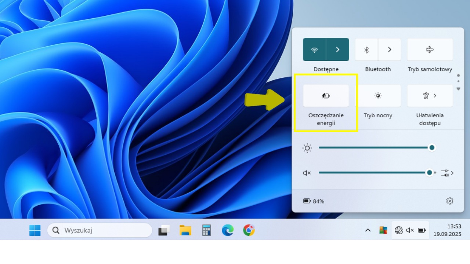This screenshot has height=264, width=470.
Task: Click the 84% battery indicator
Action: pos(314,201)
